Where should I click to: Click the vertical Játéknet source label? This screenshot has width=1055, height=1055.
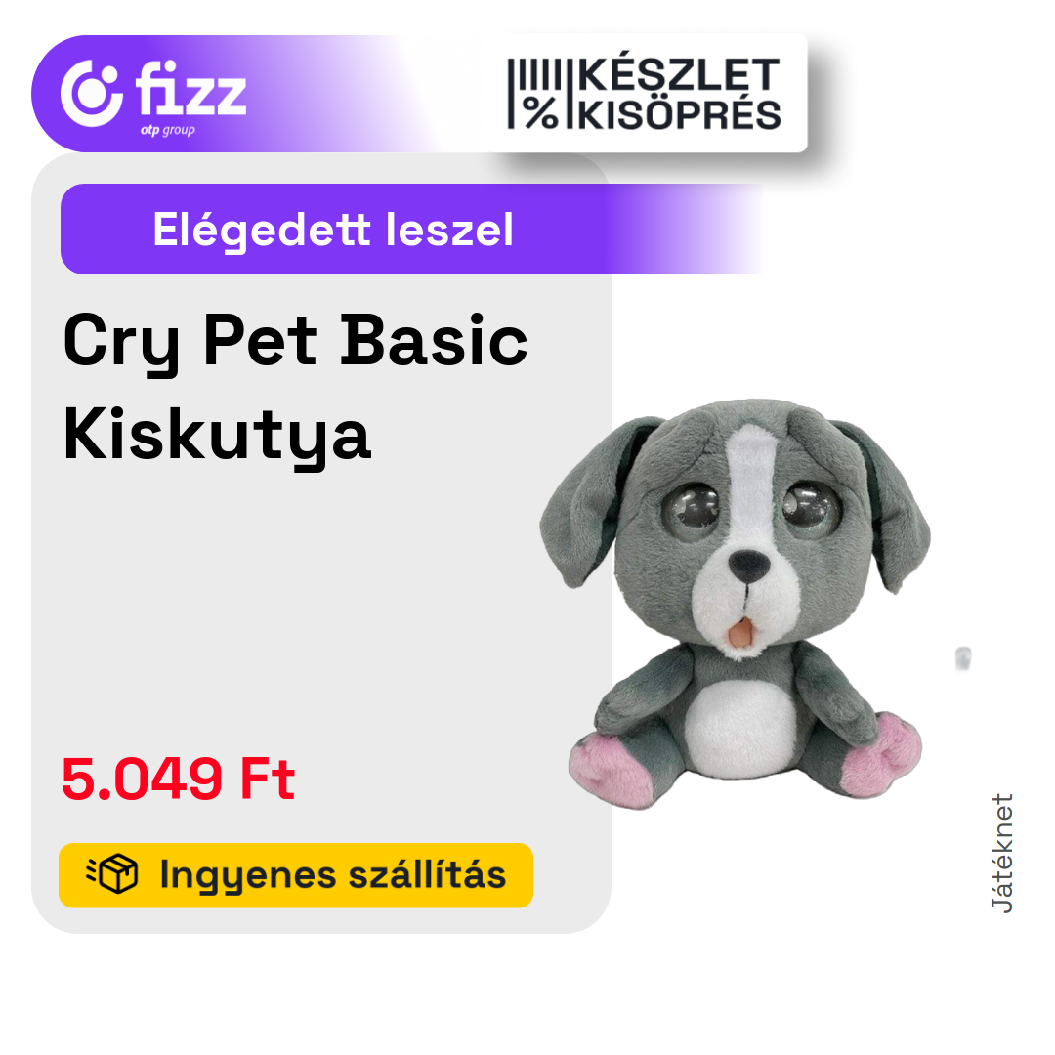[1002, 853]
